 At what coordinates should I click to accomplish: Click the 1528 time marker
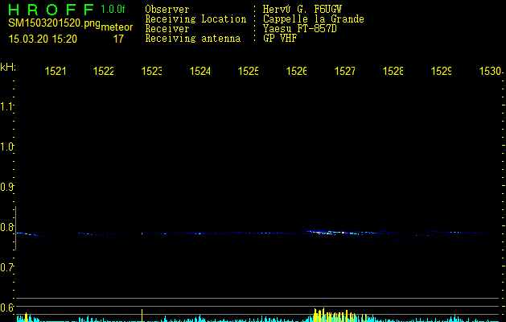(393, 71)
